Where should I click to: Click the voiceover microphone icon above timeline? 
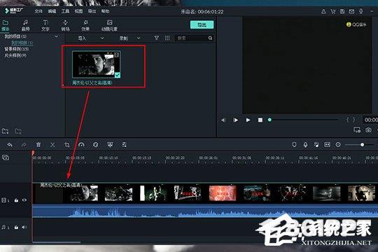[x=305, y=145]
